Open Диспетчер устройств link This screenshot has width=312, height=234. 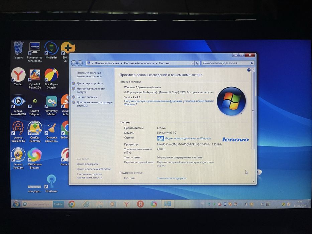tap(90, 83)
